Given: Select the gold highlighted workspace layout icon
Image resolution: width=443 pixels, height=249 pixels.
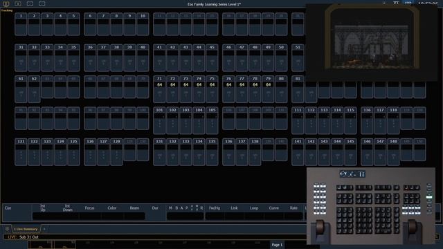Looking at the screenshot, I should (6, 4).
